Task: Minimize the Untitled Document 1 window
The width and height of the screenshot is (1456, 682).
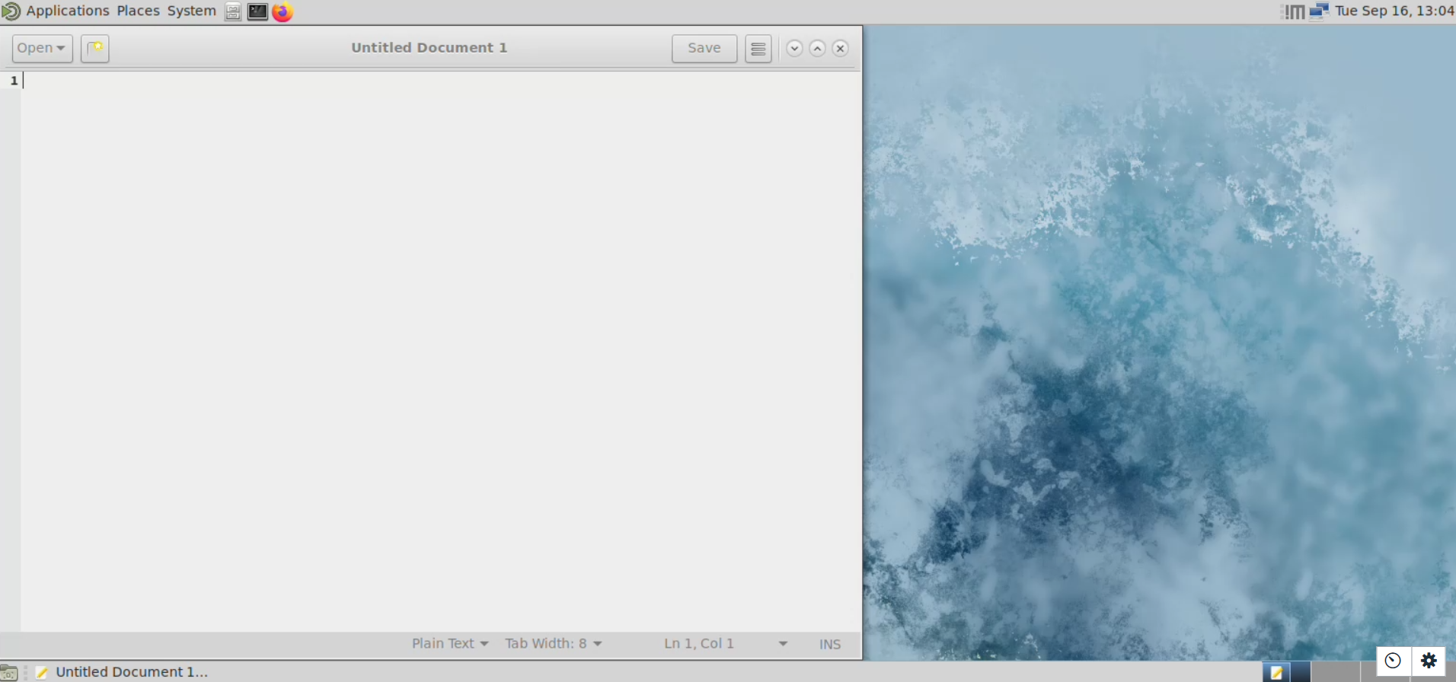Action: tap(794, 48)
